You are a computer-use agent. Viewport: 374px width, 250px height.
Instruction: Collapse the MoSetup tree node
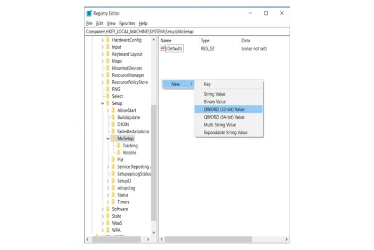(108, 139)
